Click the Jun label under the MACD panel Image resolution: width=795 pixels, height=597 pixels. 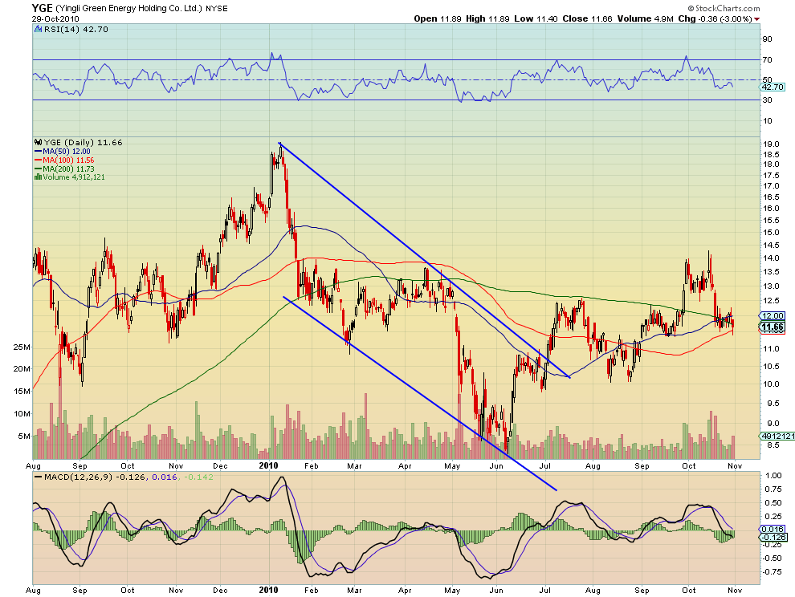497,591
